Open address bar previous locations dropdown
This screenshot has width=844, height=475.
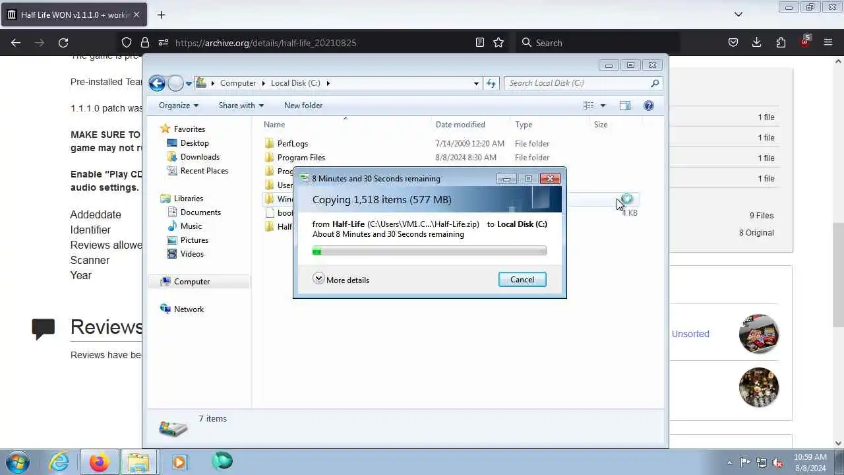pos(476,83)
